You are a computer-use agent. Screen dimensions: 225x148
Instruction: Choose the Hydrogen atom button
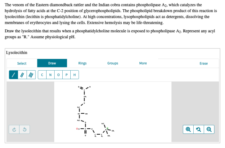tap(75, 75)
